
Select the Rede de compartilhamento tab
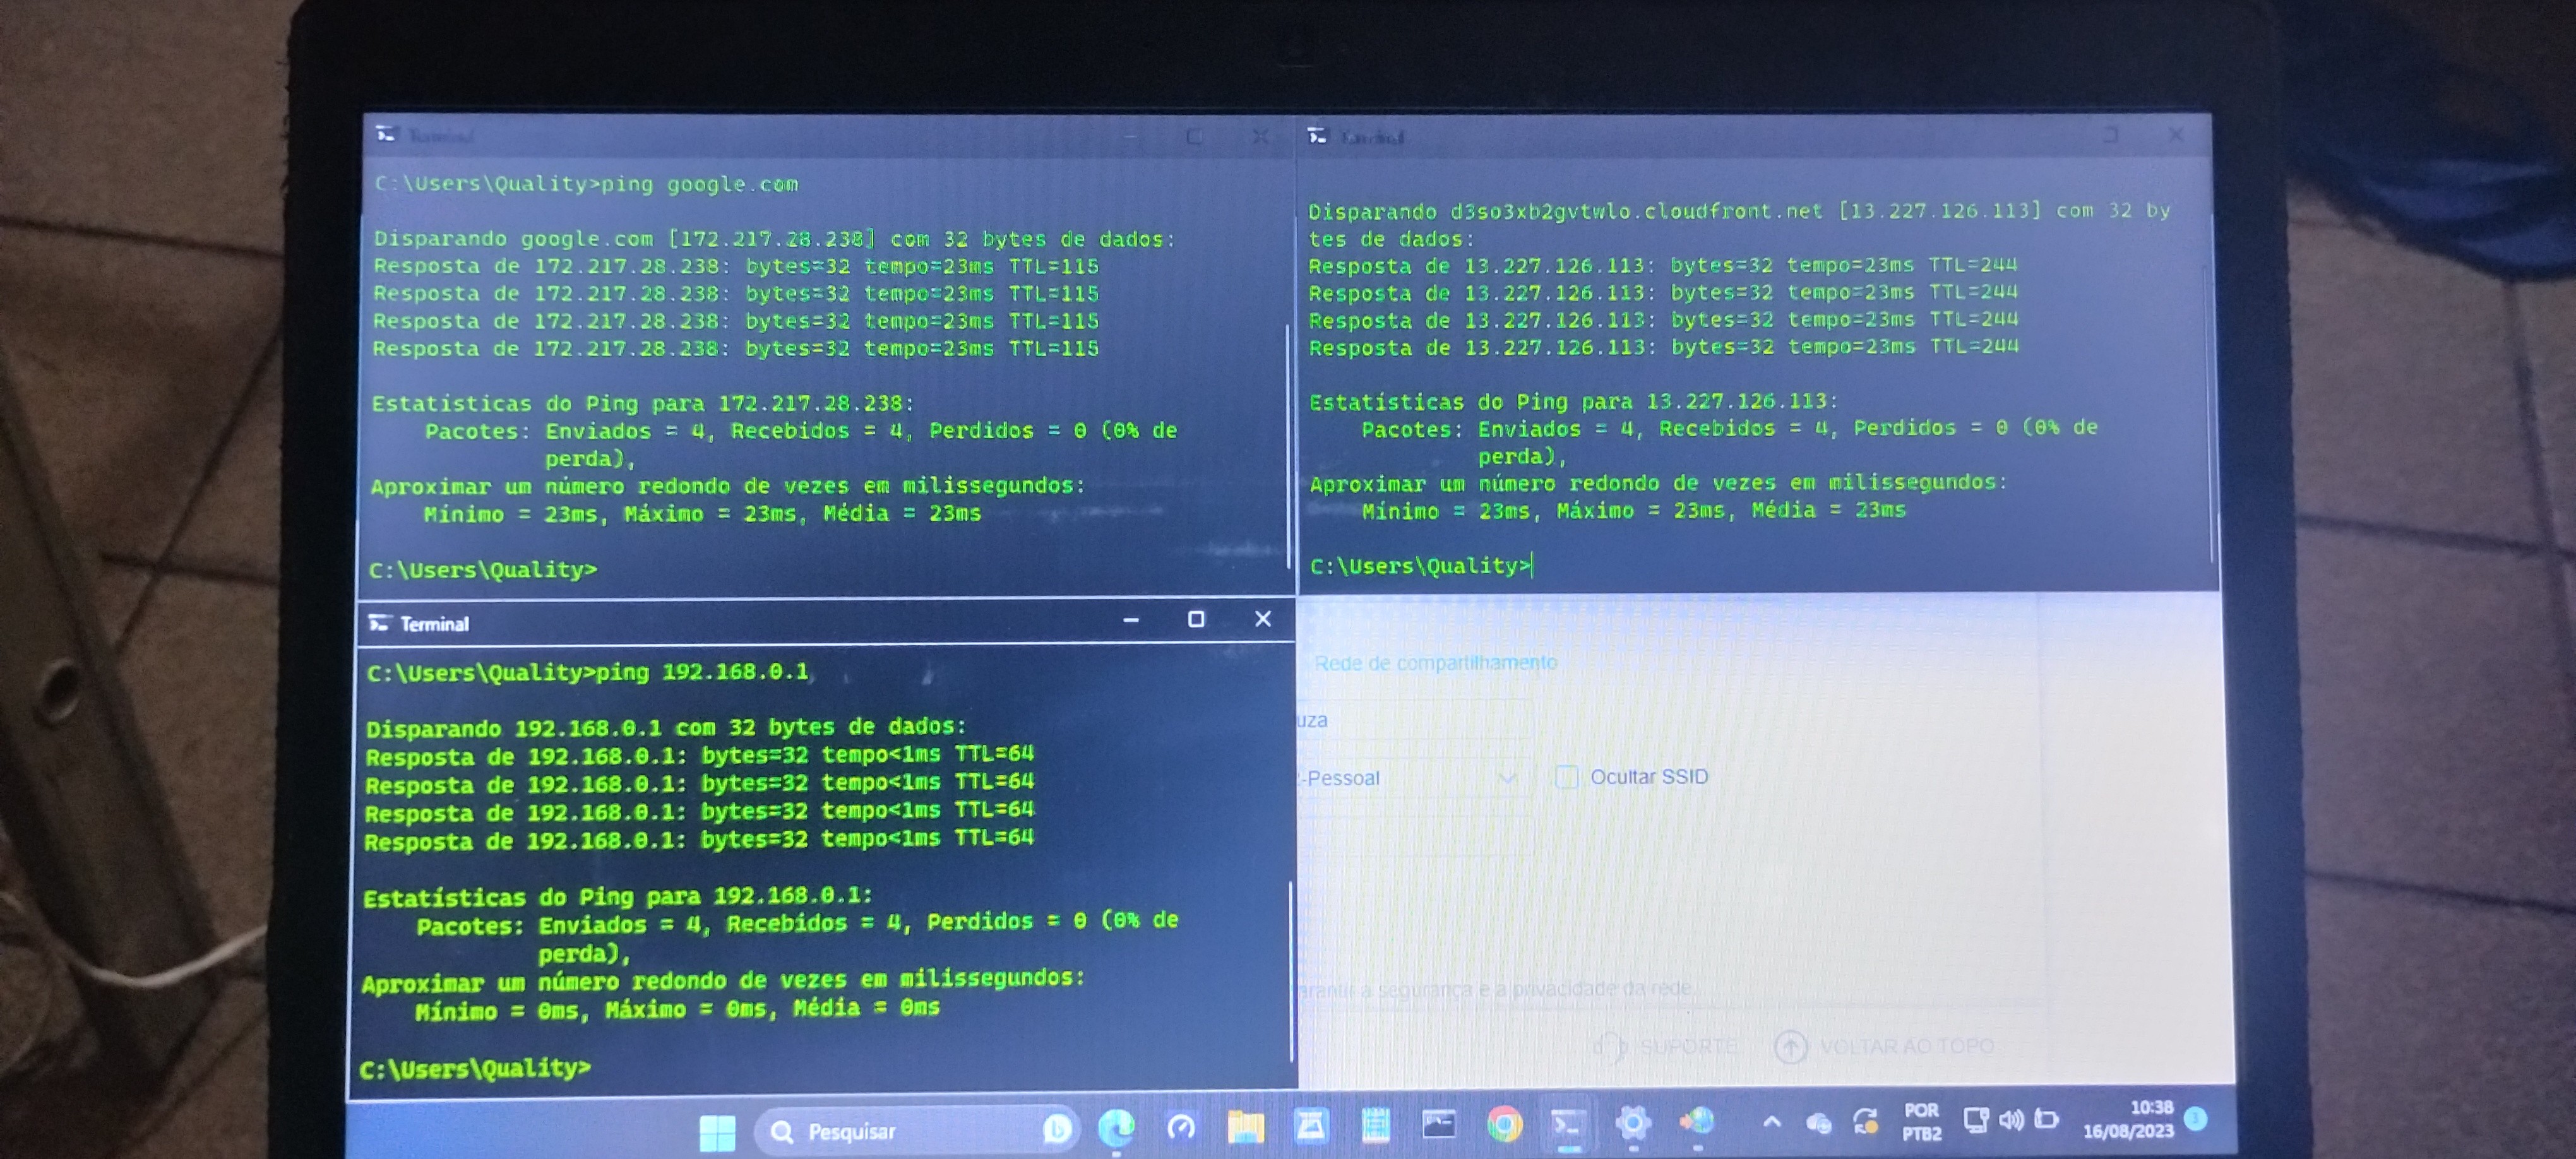[1435, 663]
